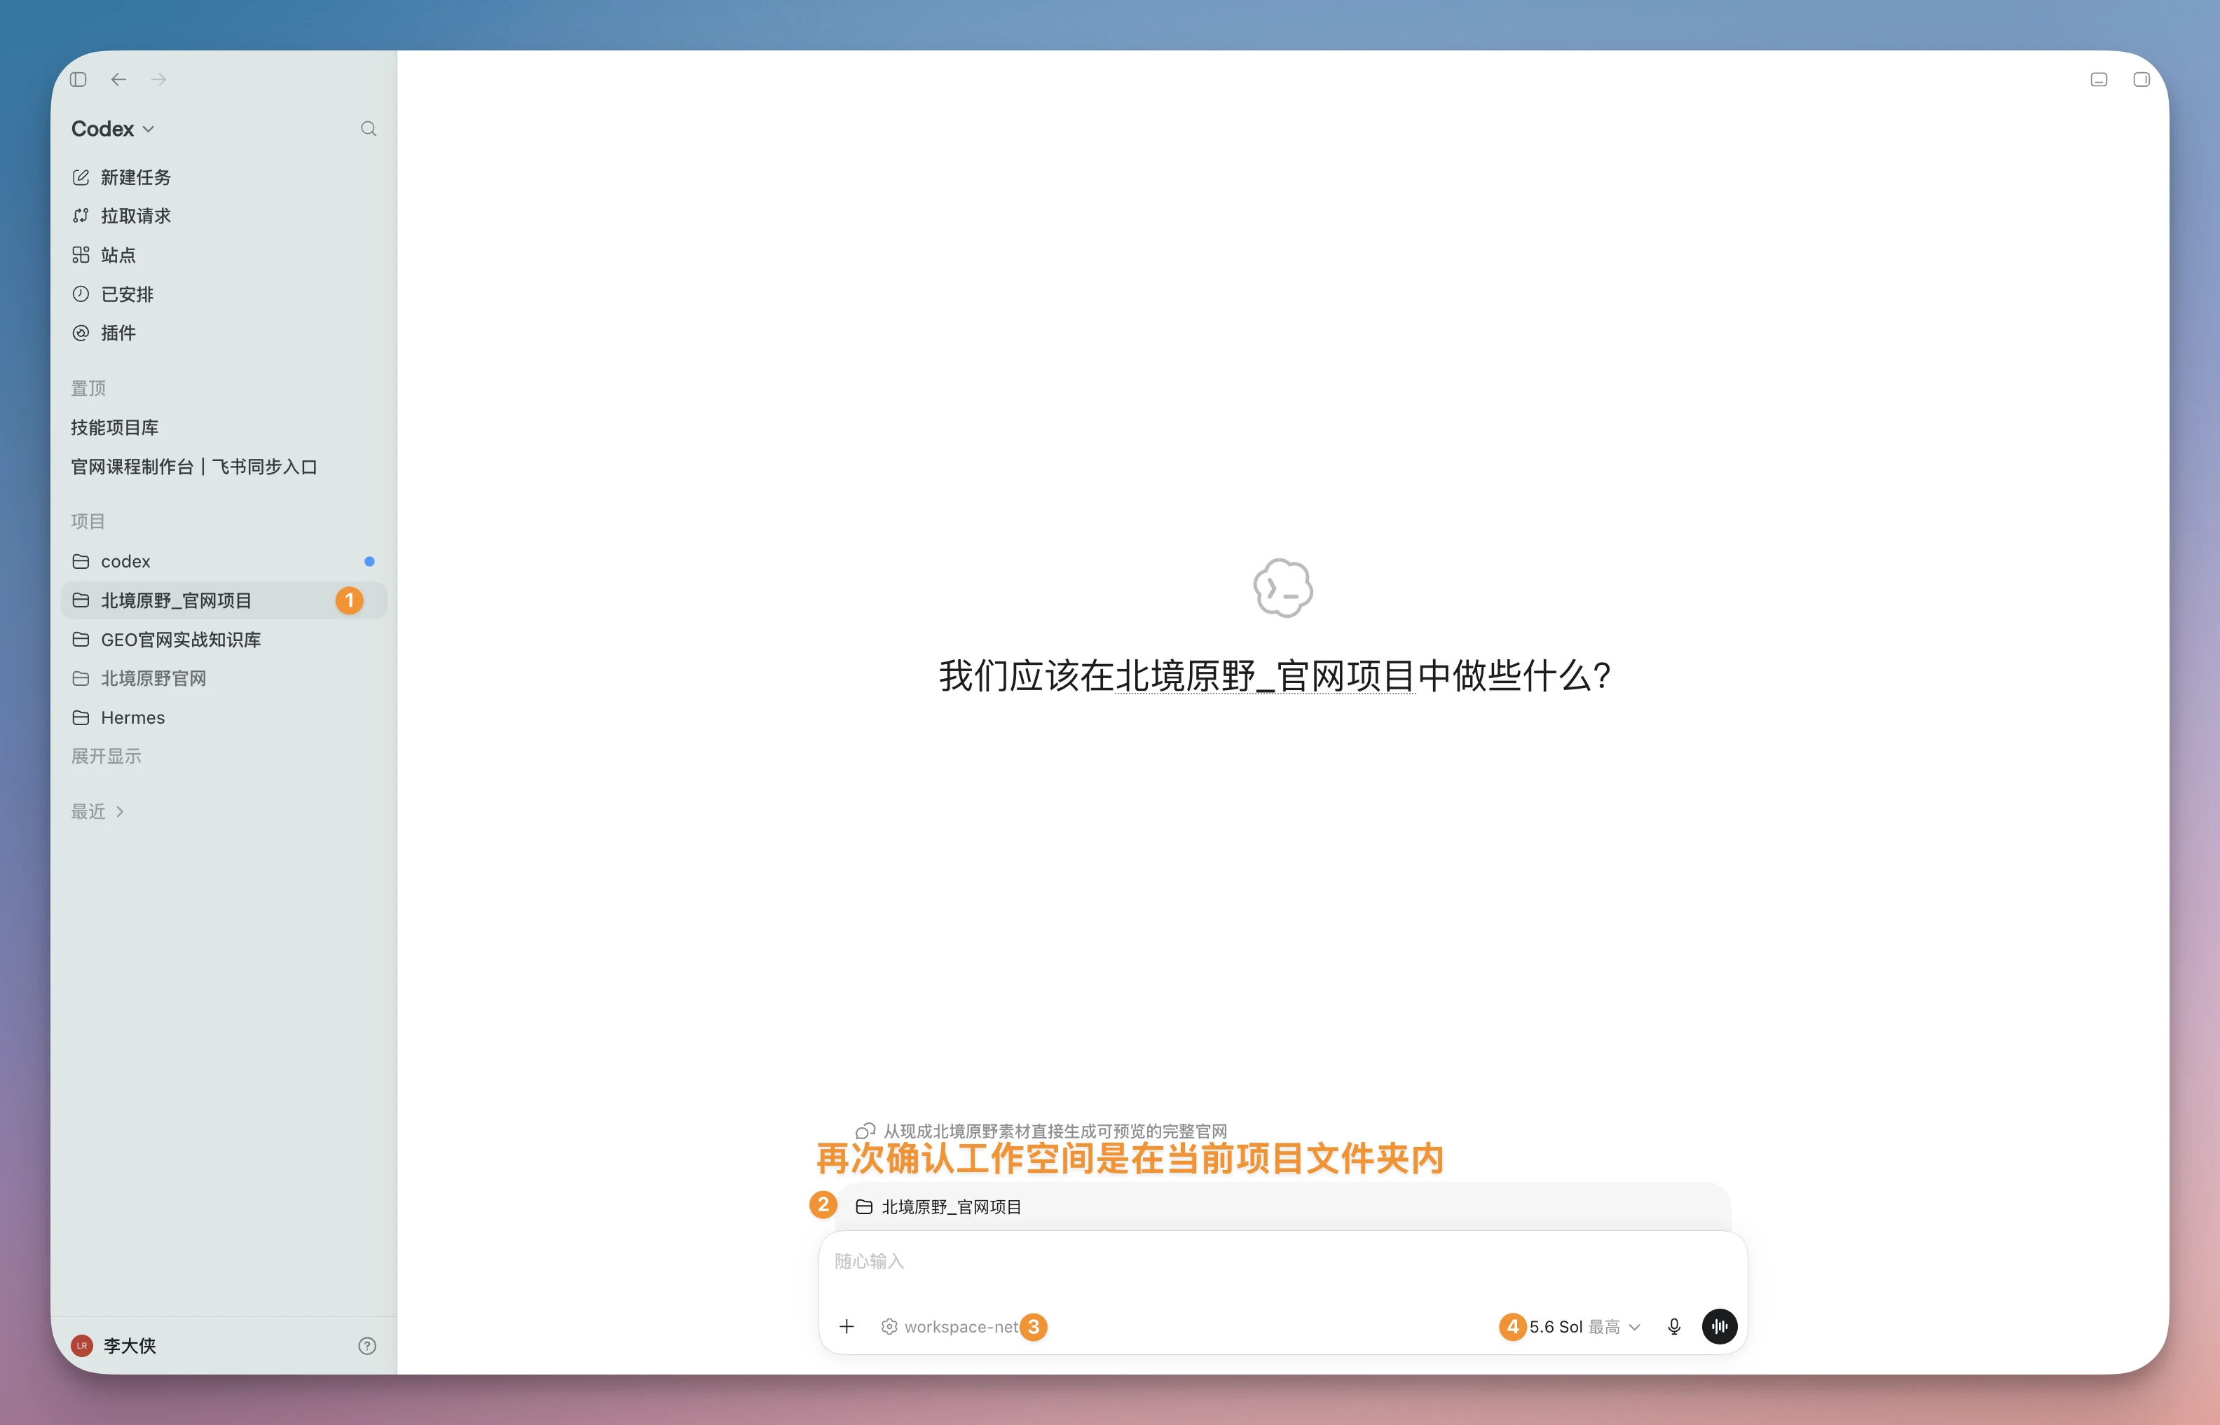2220x1425 pixels.
Task: Click the sidebar search icon
Action: 369,129
